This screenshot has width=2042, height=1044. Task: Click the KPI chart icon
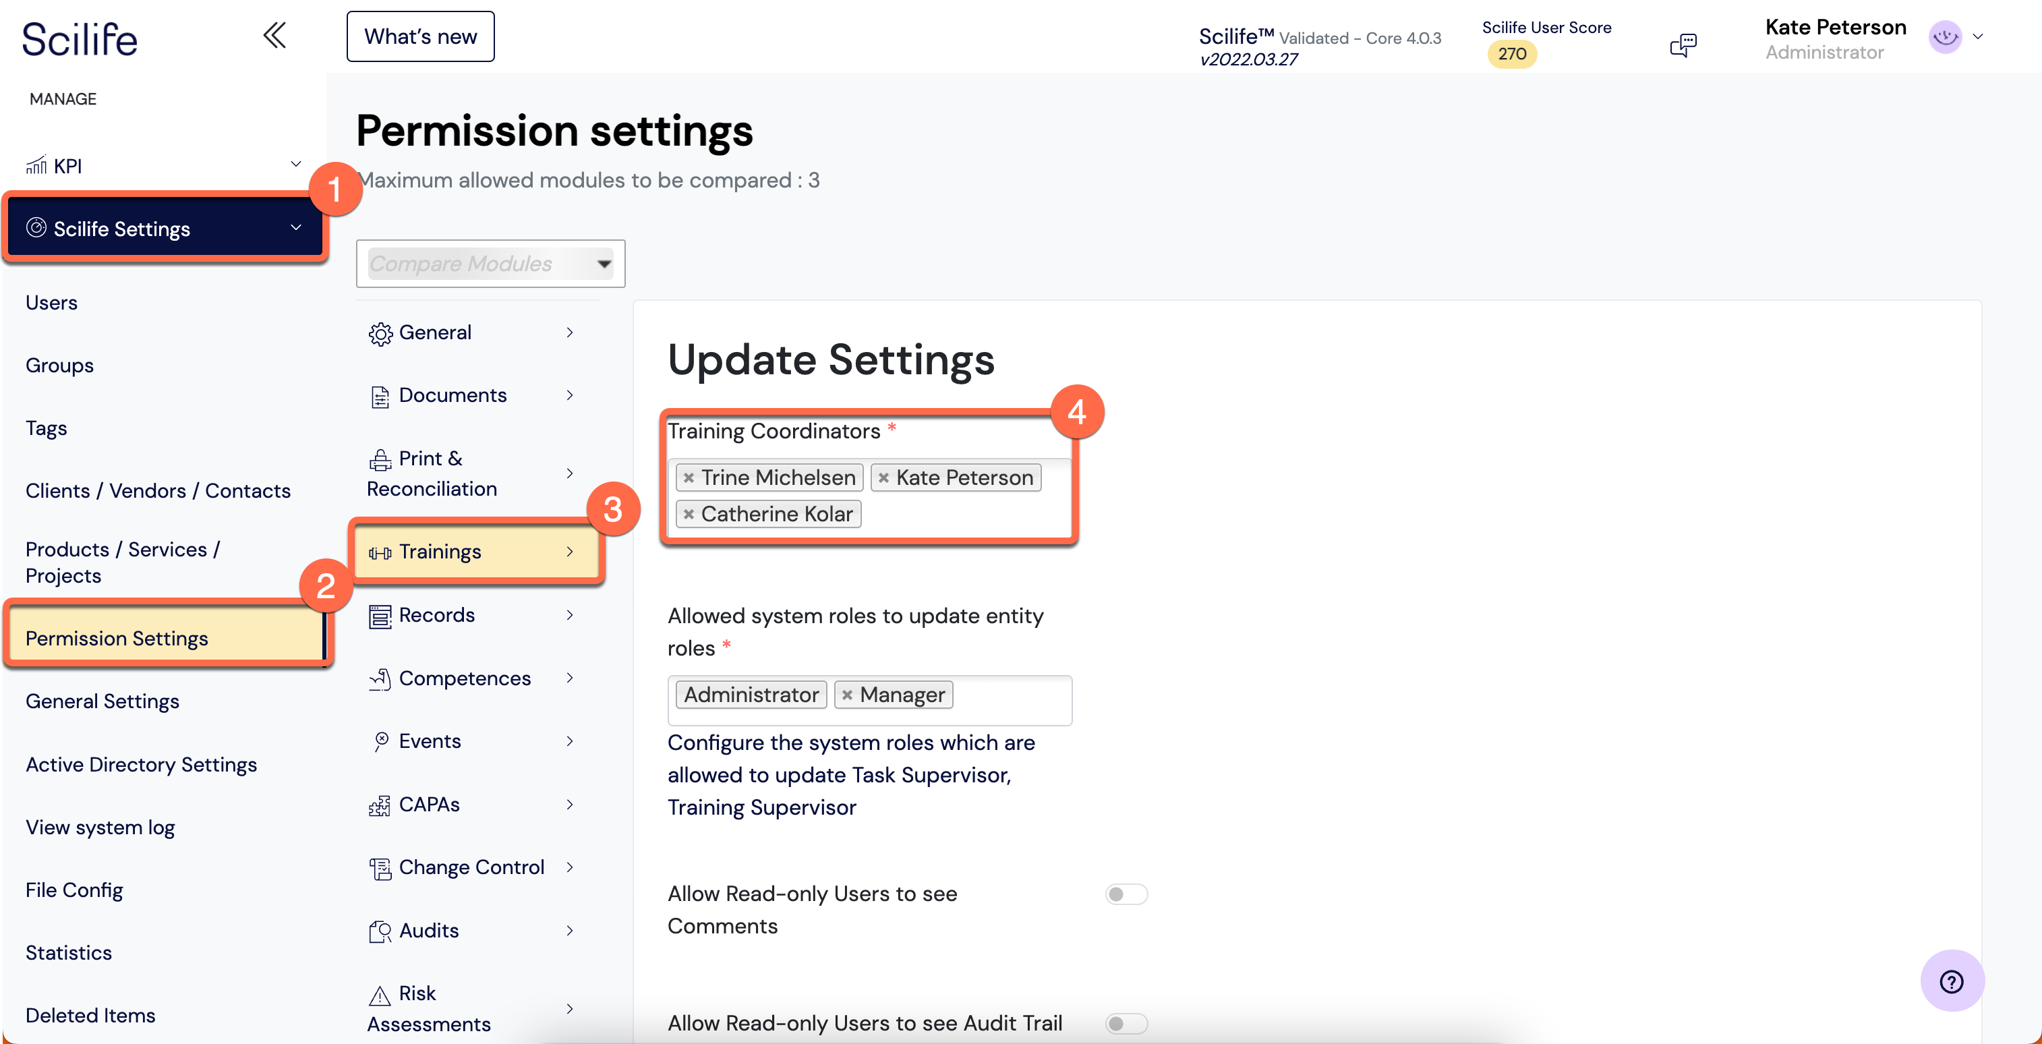tap(36, 165)
